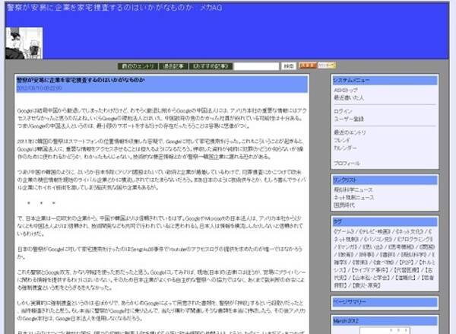Open ASKSトップ in the system menu

point(346,91)
